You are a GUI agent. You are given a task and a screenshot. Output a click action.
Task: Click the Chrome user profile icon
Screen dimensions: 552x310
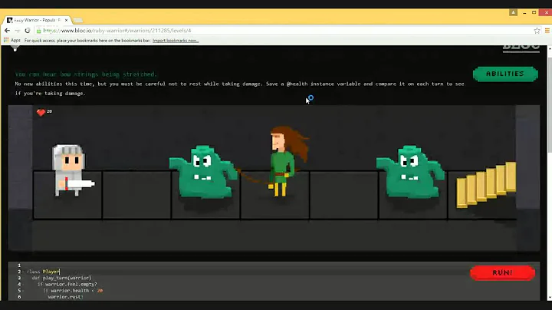coord(513,12)
